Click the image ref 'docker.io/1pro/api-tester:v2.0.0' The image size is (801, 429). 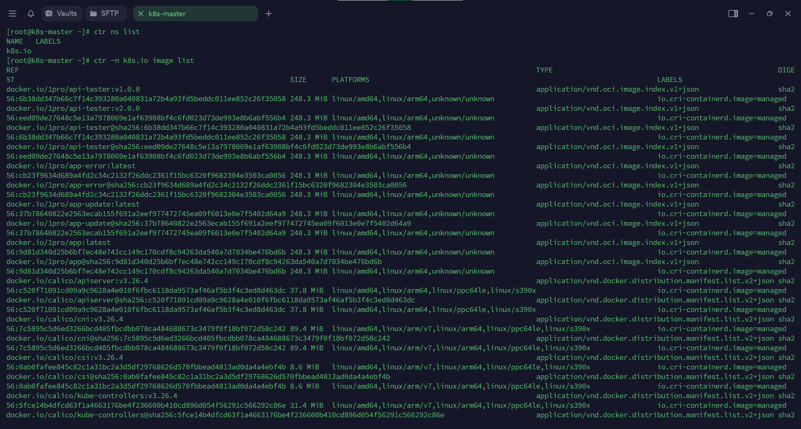pyautogui.click(x=73, y=108)
